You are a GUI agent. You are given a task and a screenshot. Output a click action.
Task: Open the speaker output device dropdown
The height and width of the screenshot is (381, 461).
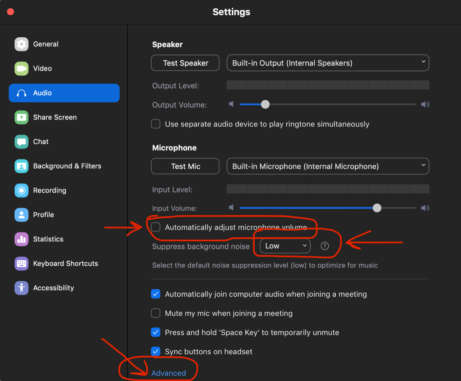pos(328,63)
